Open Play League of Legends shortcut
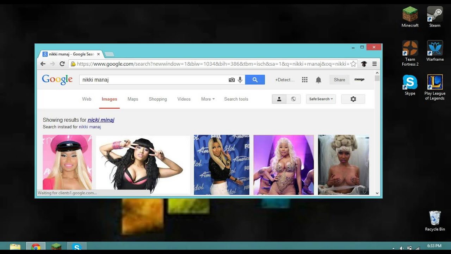This screenshot has width=451, height=254. click(x=435, y=87)
